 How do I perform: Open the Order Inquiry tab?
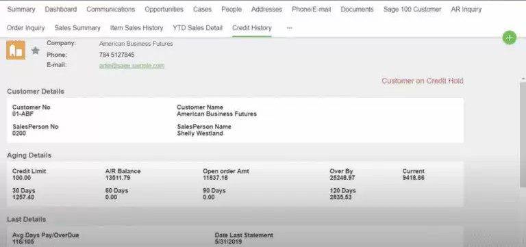click(x=26, y=28)
